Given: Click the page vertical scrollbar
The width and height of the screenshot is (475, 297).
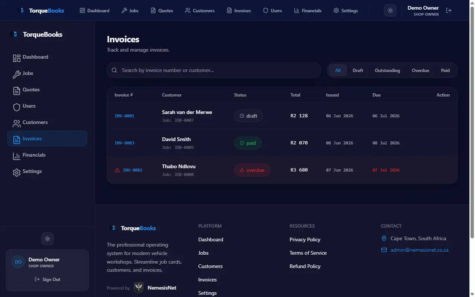Looking at the screenshot, I should click(x=472, y=123).
